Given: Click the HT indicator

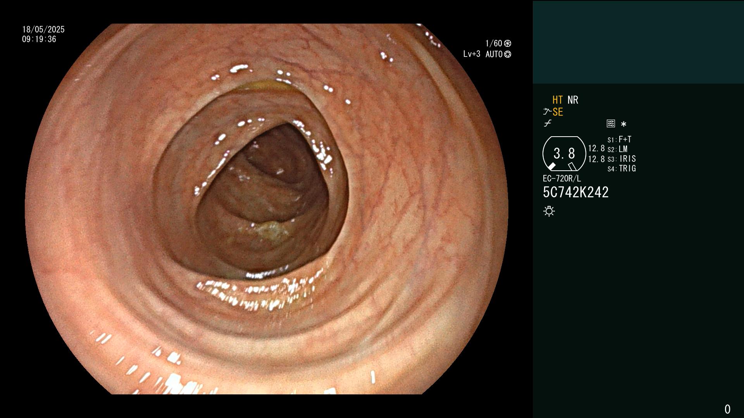Looking at the screenshot, I should [x=558, y=100].
